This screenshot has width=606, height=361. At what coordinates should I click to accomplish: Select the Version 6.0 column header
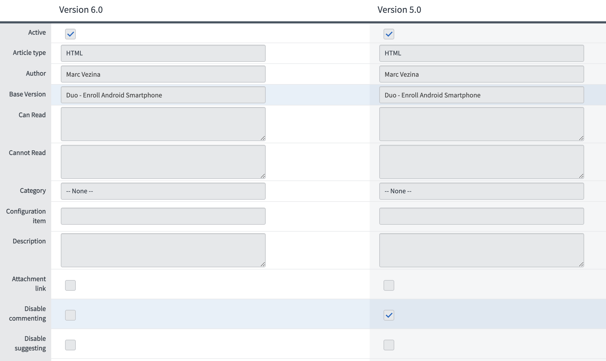(81, 10)
